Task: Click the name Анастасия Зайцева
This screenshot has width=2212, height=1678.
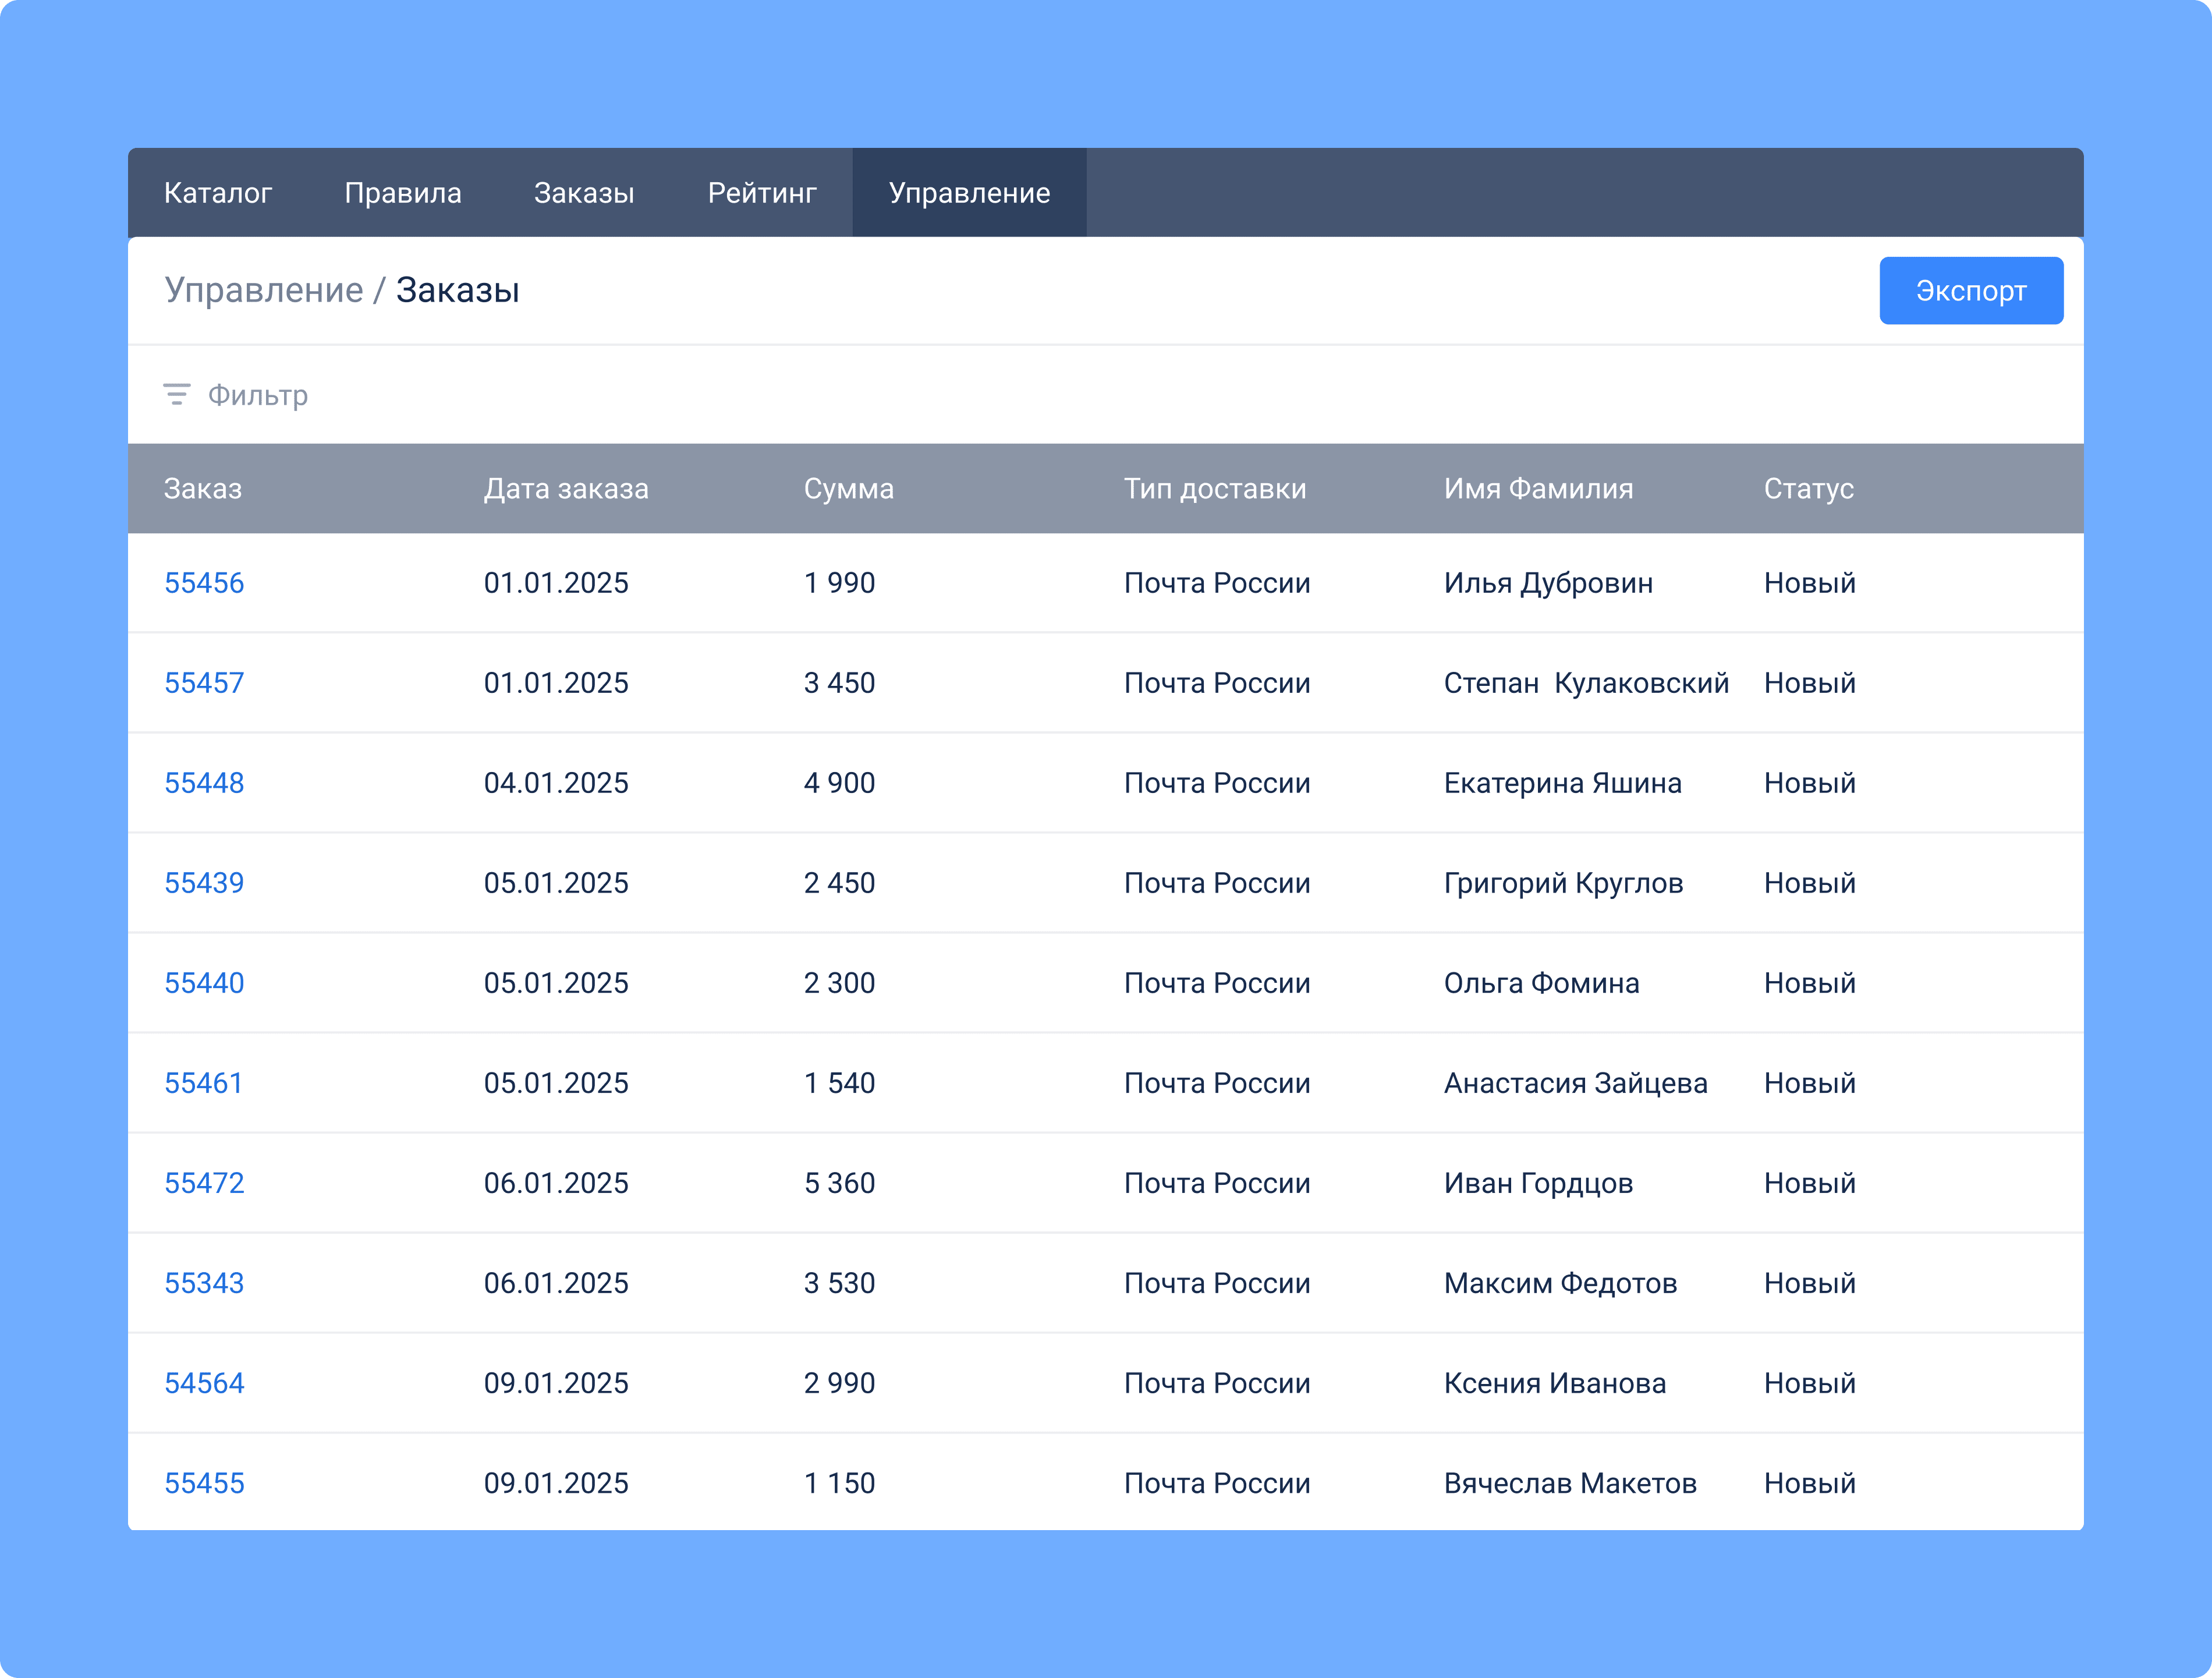Action: click(x=1575, y=1083)
